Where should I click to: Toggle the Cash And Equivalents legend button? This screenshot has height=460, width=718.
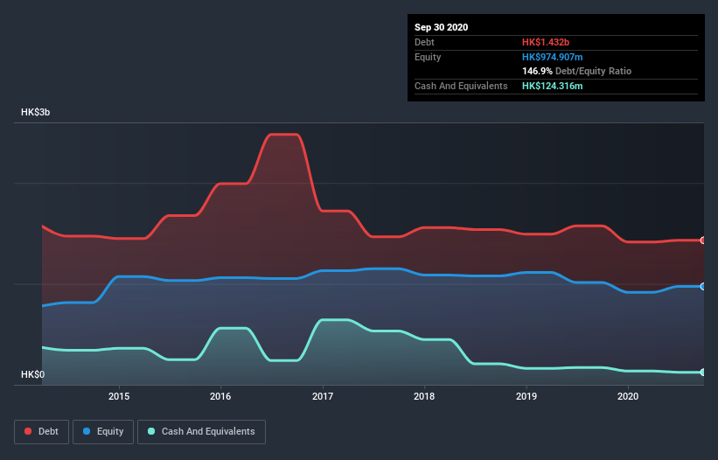pyautogui.click(x=201, y=432)
